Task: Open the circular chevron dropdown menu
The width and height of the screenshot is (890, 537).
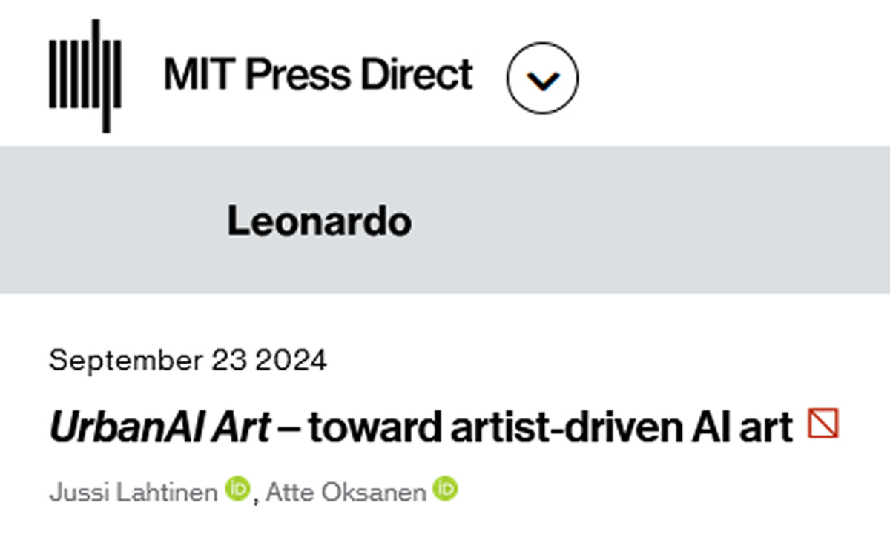Action: click(x=543, y=79)
